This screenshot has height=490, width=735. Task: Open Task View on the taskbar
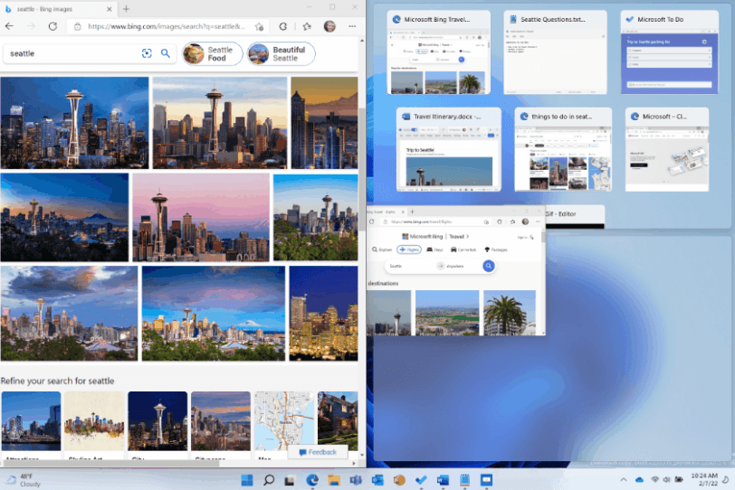click(290, 480)
